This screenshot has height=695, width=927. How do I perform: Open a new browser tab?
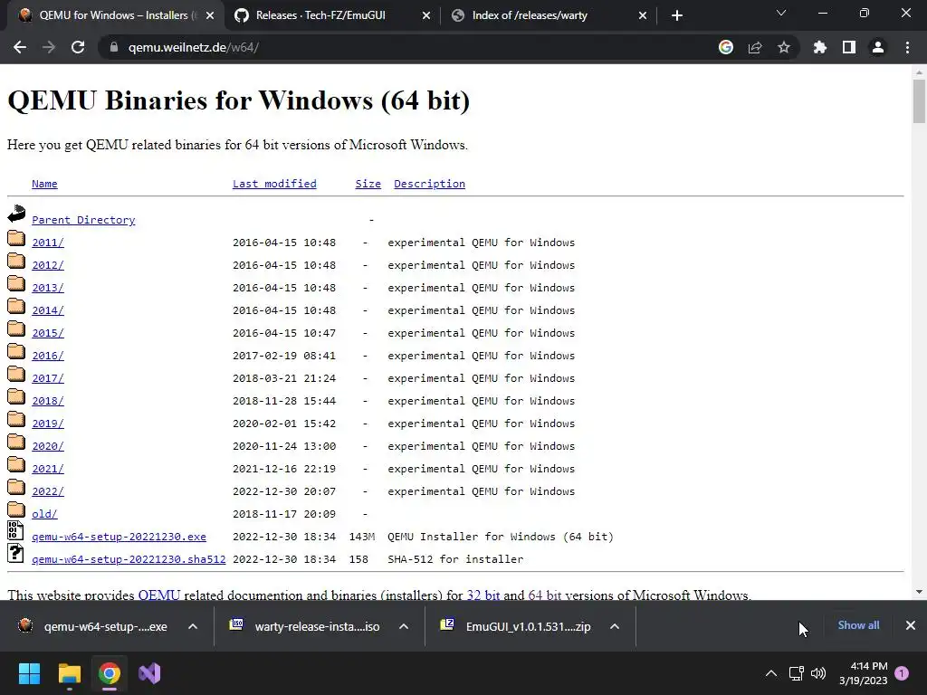(677, 15)
